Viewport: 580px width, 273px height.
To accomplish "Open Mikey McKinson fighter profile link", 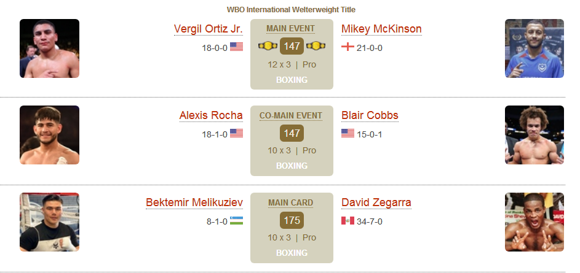I will tap(381, 29).
